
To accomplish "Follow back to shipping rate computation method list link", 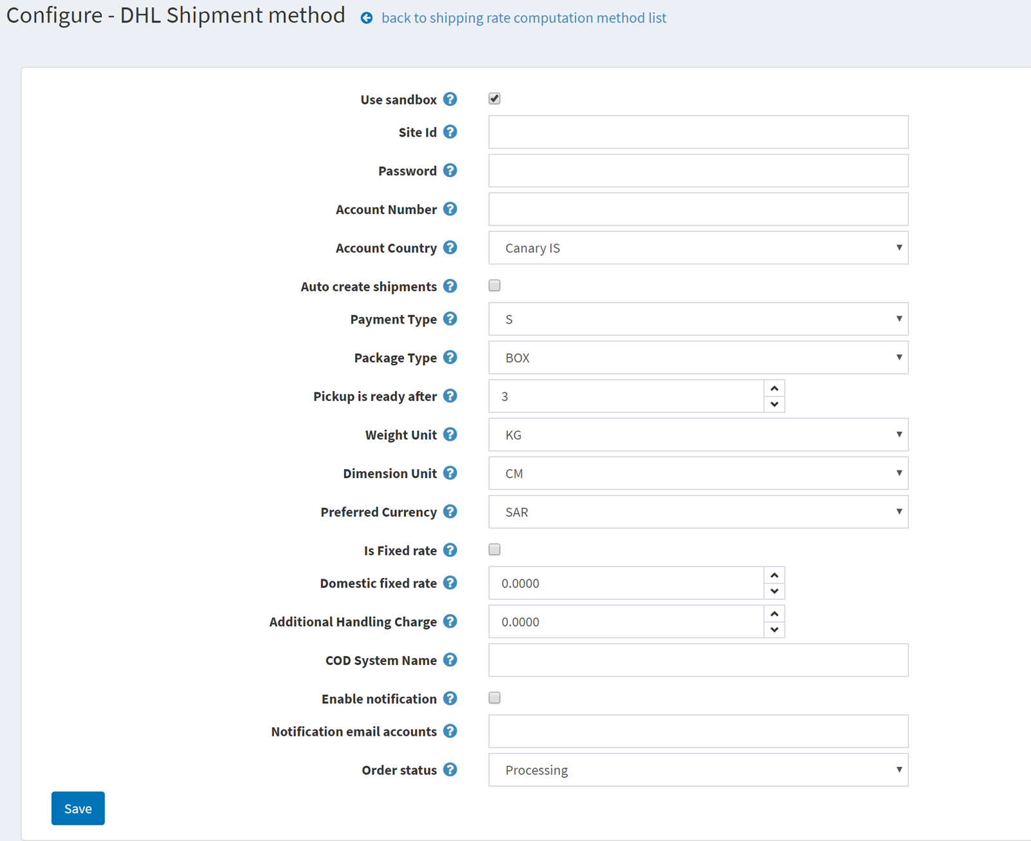I will [x=524, y=18].
